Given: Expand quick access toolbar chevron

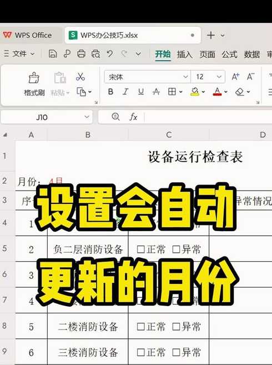Looking at the screenshot, I should (138, 54).
